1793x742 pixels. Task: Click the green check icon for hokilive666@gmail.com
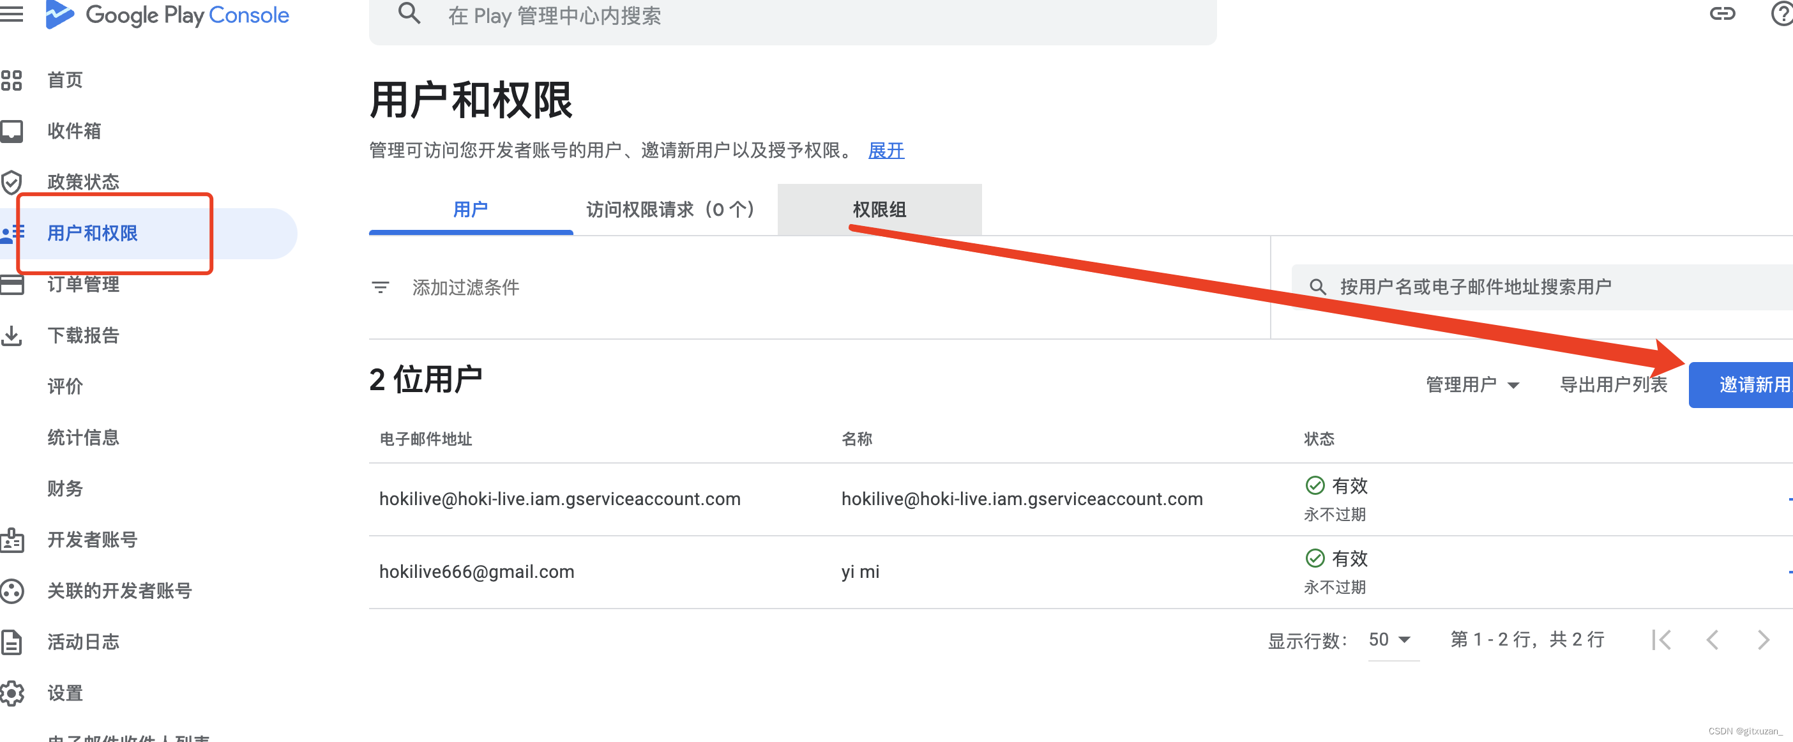point(1314,558)
